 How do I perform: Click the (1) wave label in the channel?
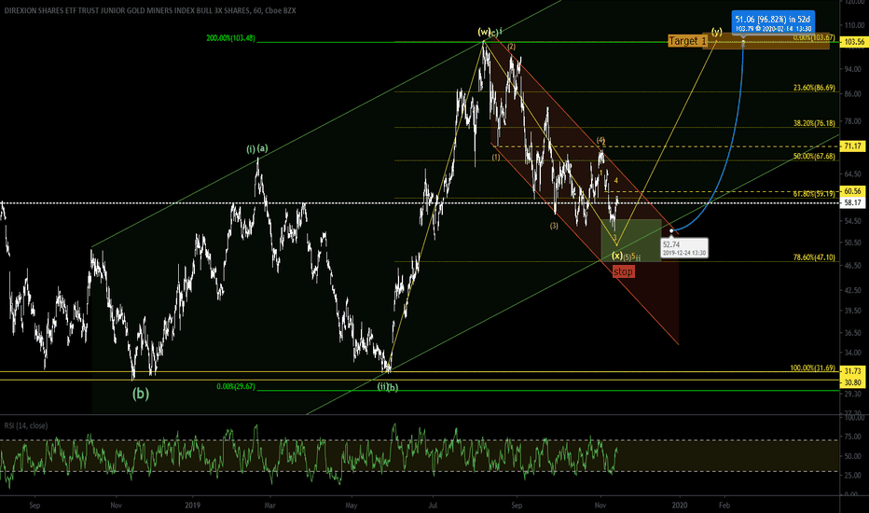(x=495, y=157)
